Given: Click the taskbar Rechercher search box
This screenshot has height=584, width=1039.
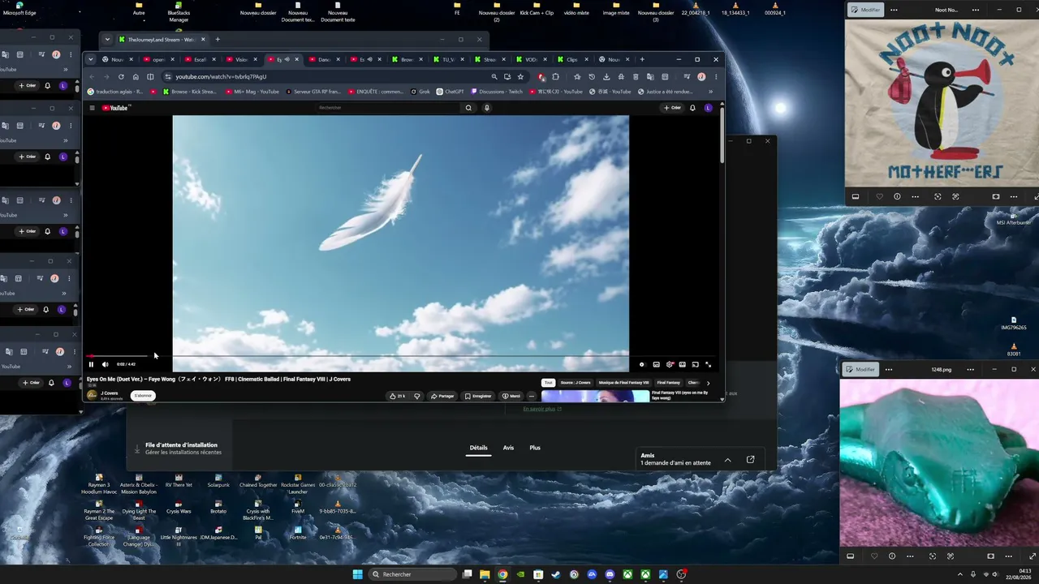Looking at the screenshot, I should [x=412, y=574].
